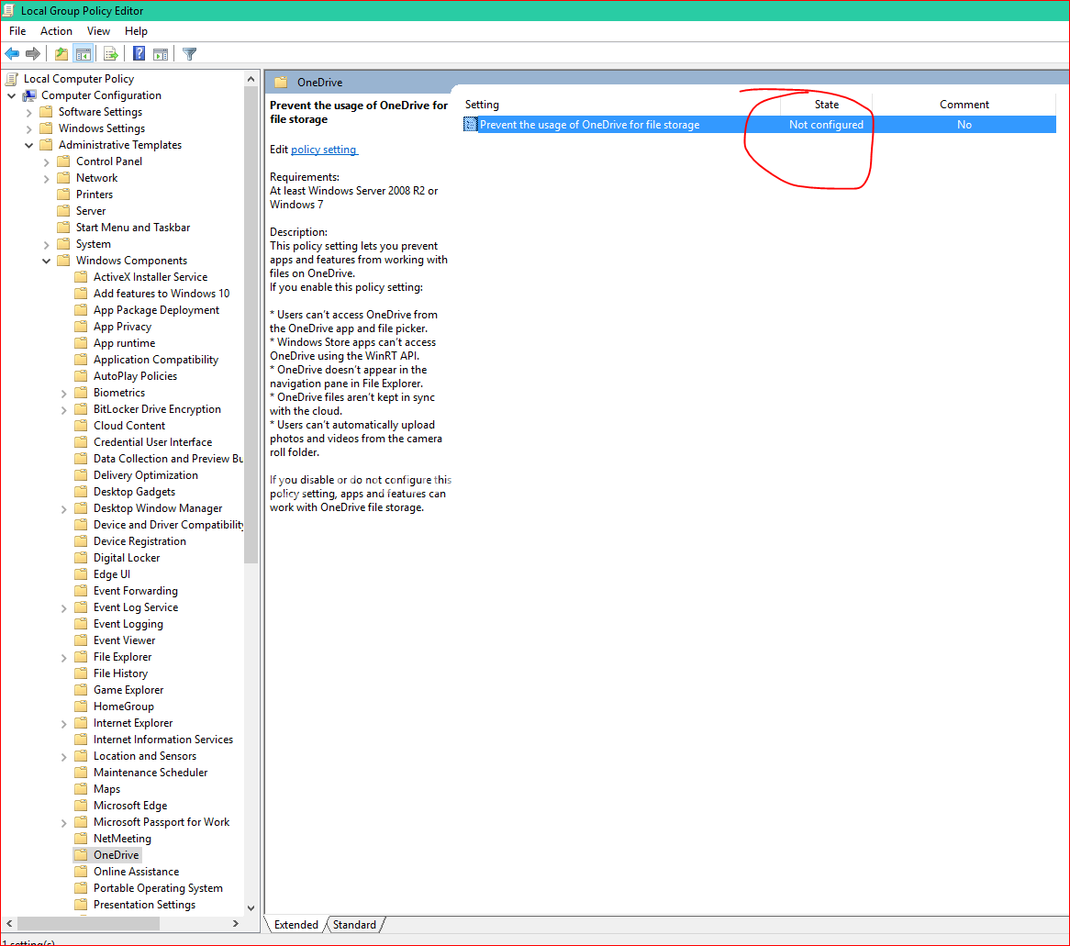Viewport: 1070px width, 946px height.
Task: Expand the Internet Explorer node
Action: pyautogui.click(x=63, y=723)
